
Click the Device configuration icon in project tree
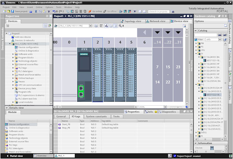(16, 47)
